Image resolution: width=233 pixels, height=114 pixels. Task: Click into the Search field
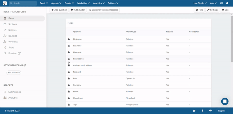[x=23, y=3]
